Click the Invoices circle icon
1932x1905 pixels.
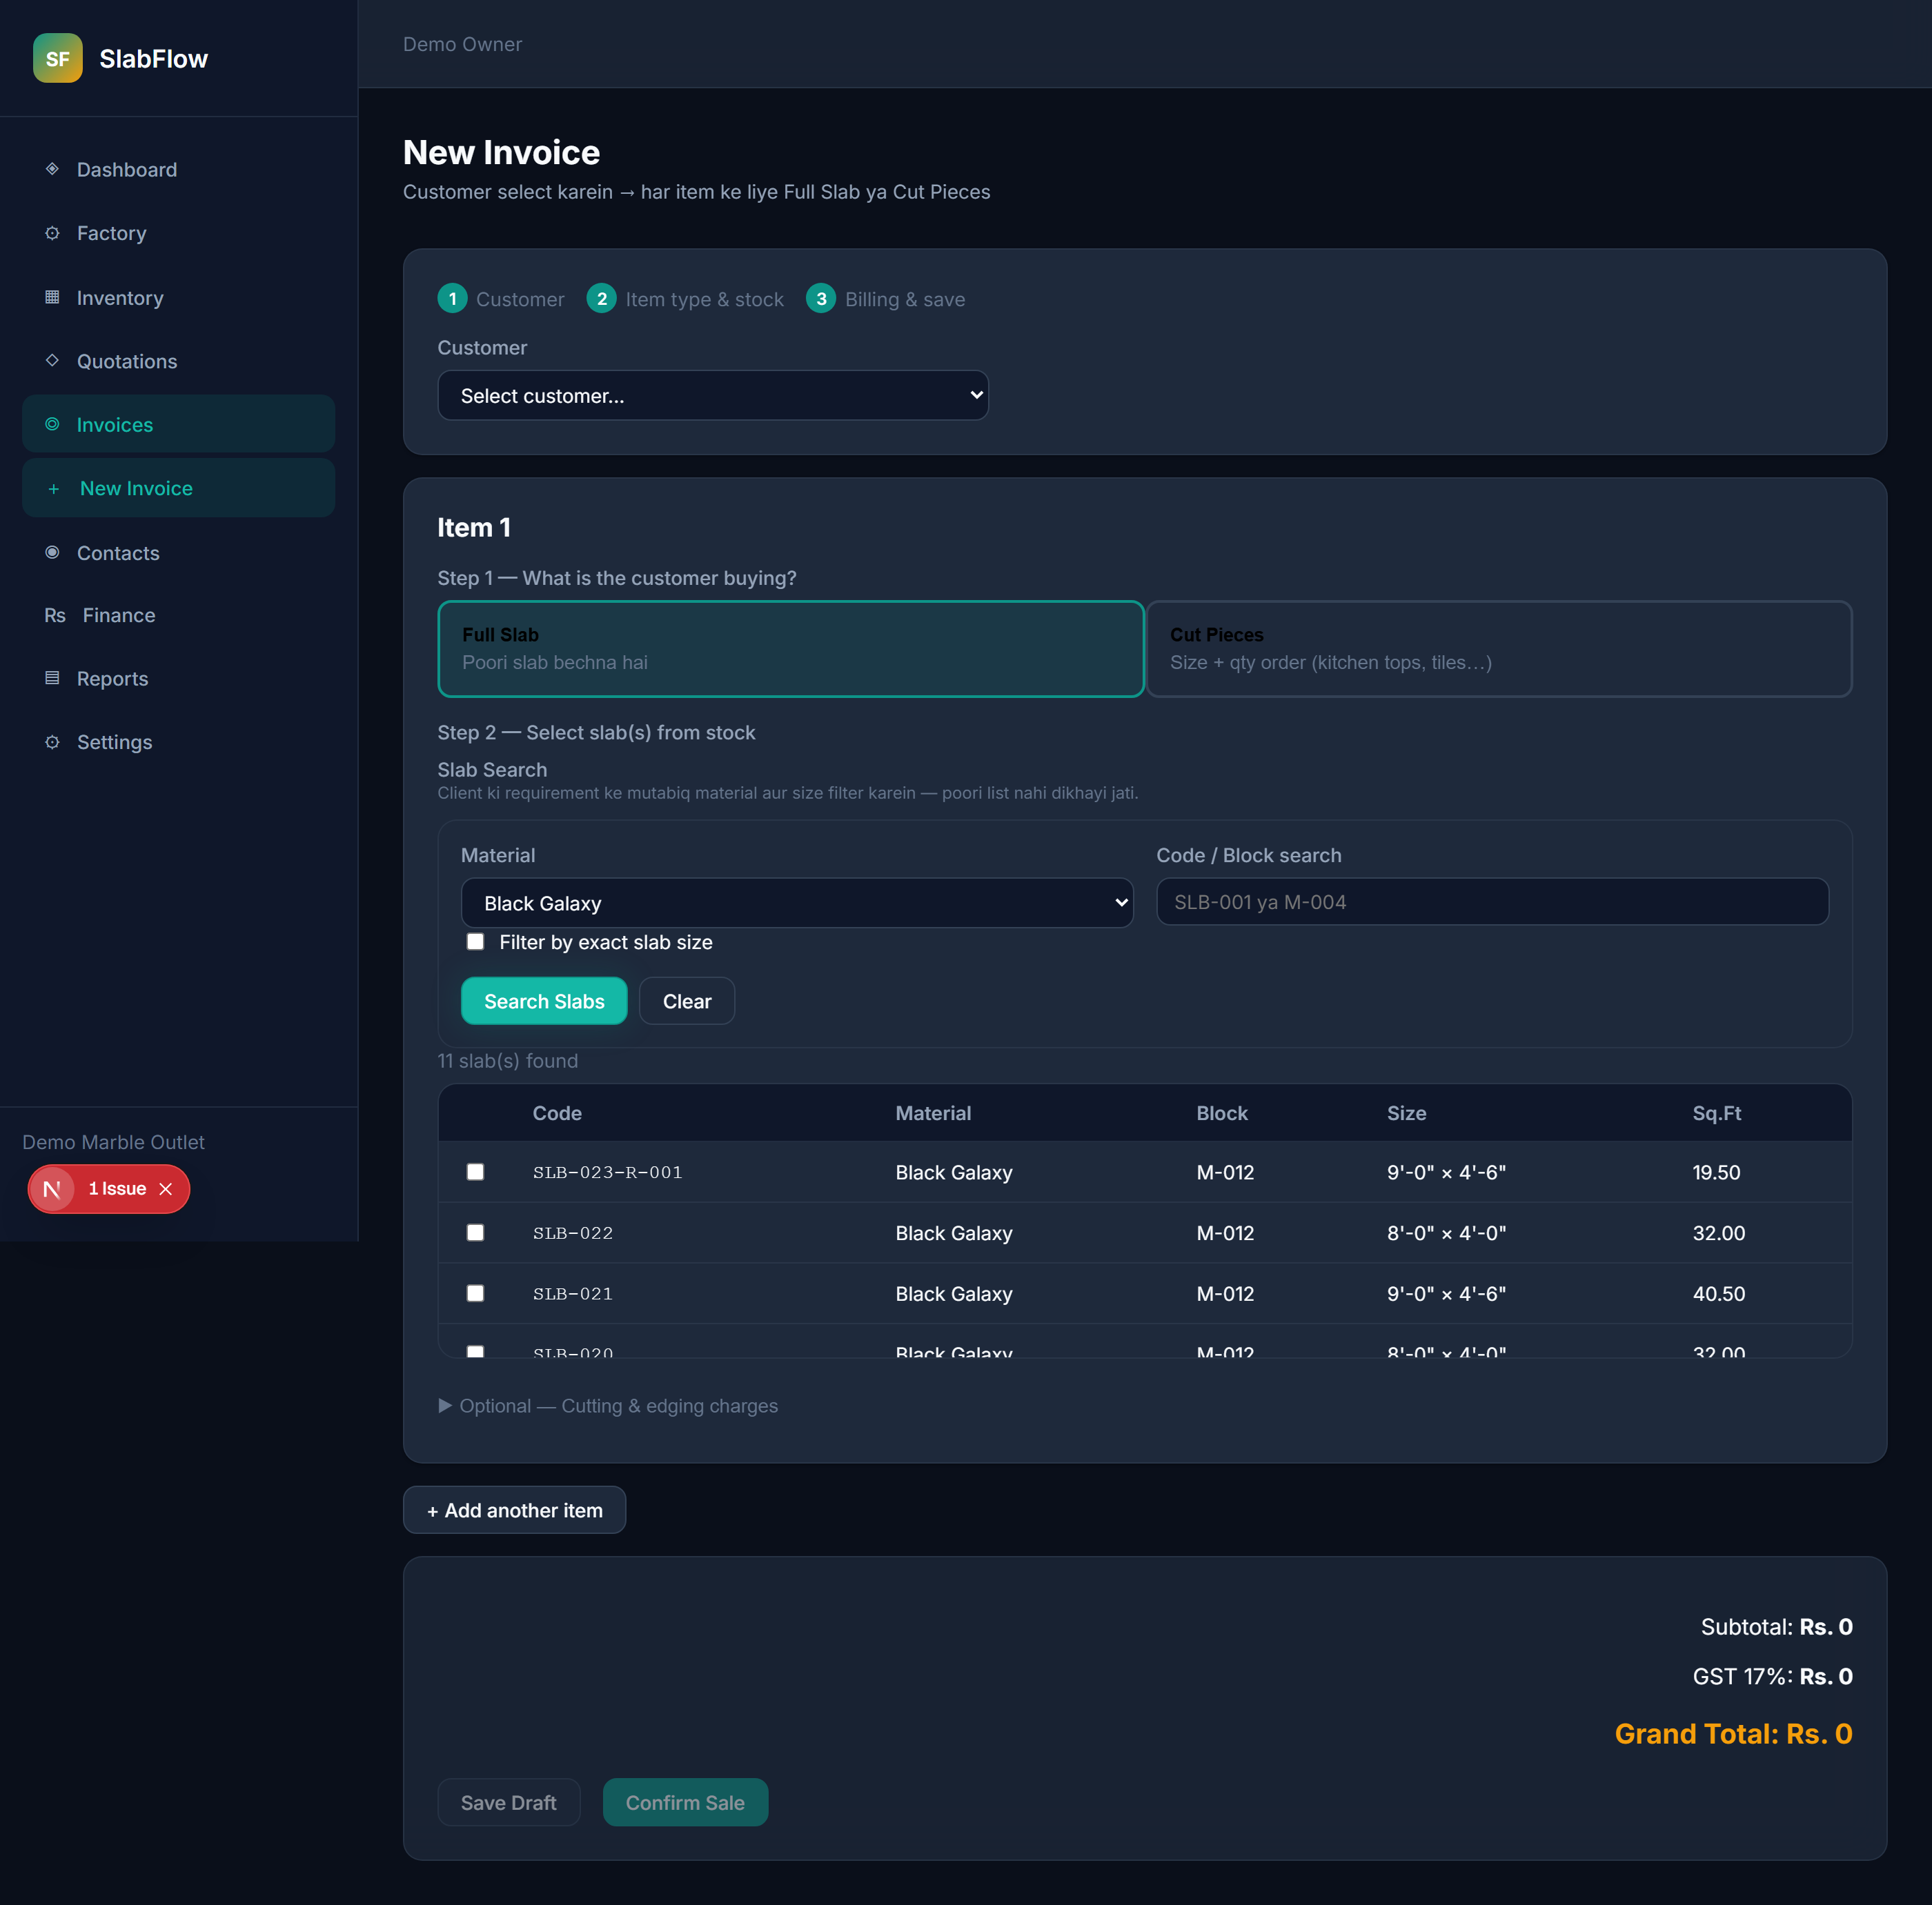tap(52, 423)
